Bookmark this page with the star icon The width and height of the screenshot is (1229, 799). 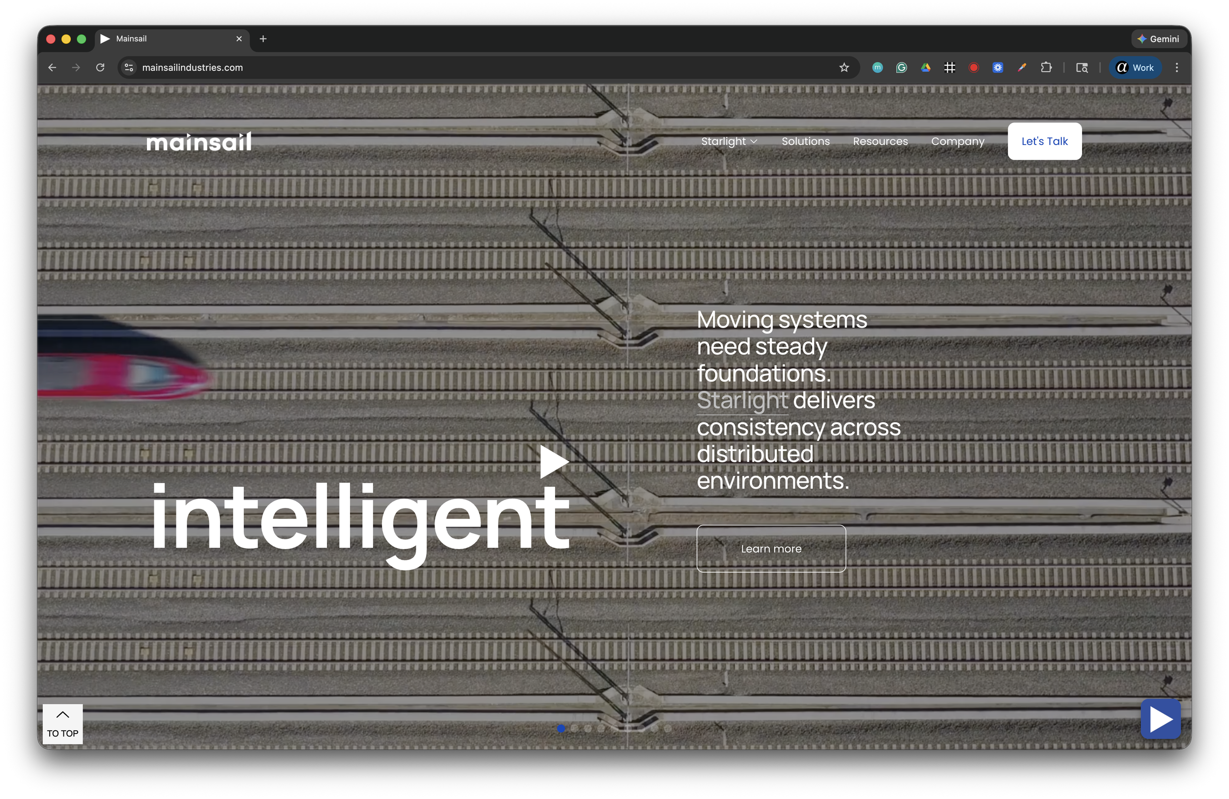tap(844, 68)
